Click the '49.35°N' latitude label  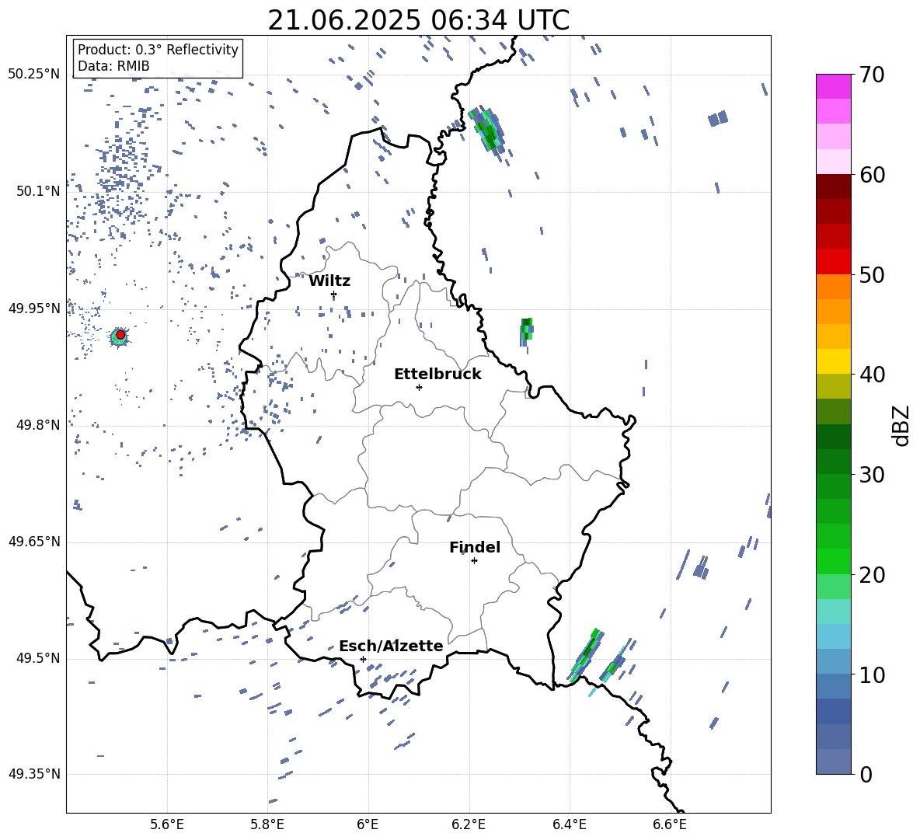pyautogui.click(x=34, y=774)
